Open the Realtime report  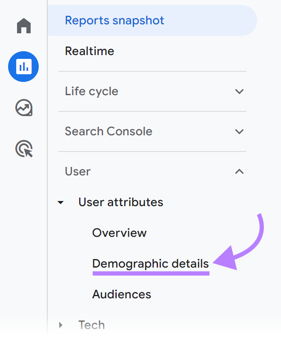[x=89, y=51]
